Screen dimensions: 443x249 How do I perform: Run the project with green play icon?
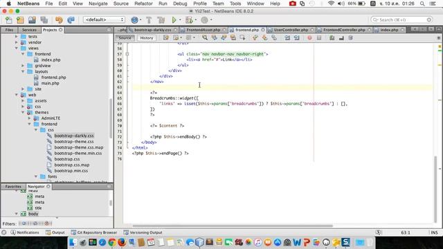click(174, 20)
